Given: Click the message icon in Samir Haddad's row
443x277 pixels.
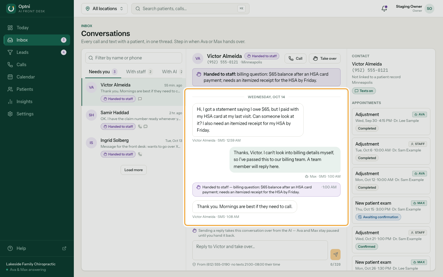Looking at the screenshot, I should point(146,126).
